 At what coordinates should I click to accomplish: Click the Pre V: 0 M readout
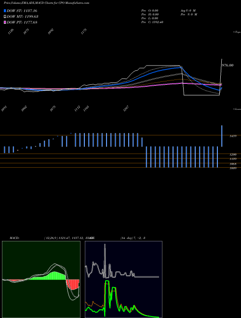188,14
